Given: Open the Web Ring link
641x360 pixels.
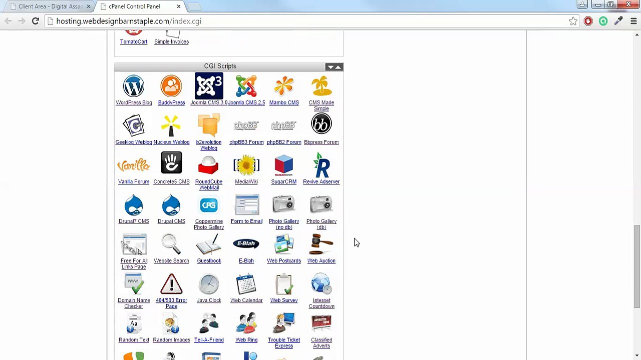Looking at the screenshot, I should [246, 340].
